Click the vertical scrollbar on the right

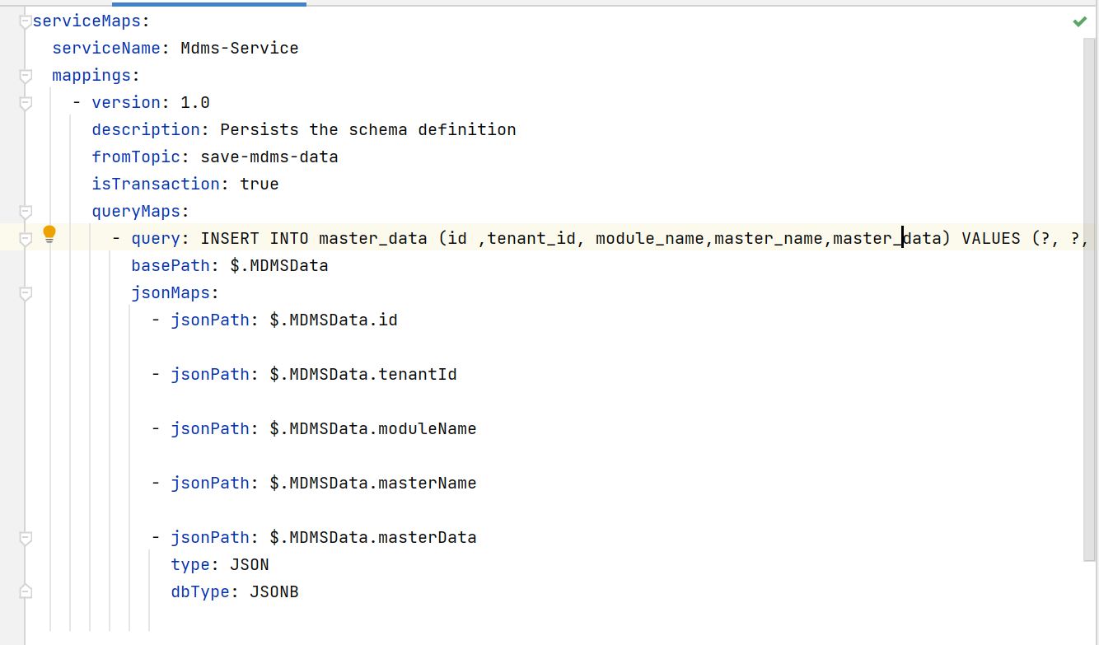point(1090,297)
